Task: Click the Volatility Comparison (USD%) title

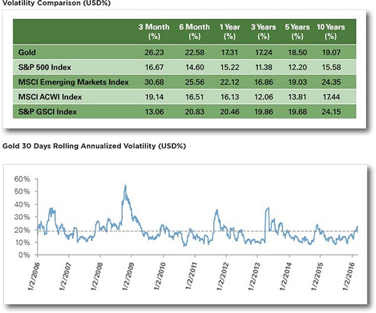Action: pos(56,3)
